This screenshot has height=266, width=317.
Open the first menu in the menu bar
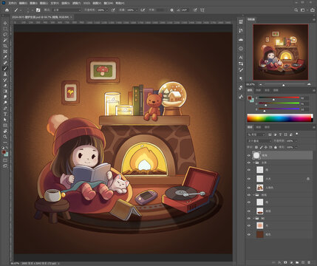click(13, 3)
